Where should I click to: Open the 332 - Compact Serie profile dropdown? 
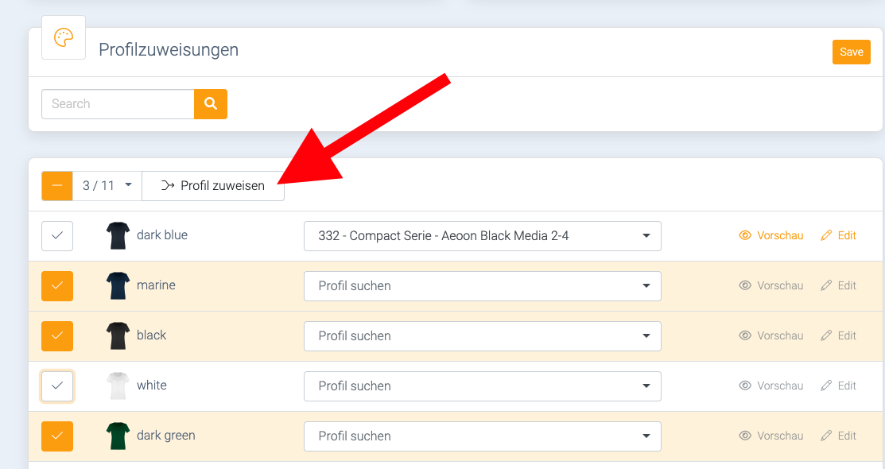pyautogui.click(x=483, y=236)
